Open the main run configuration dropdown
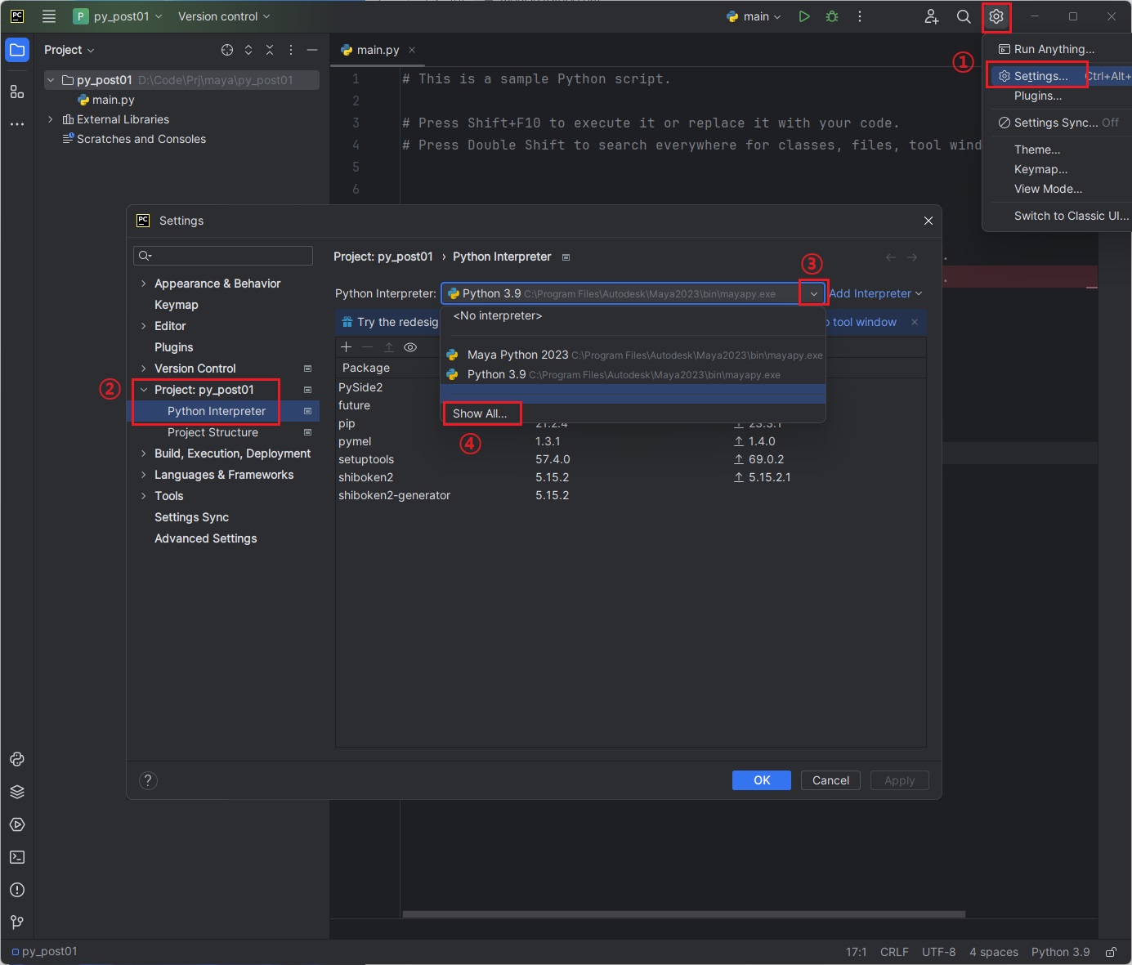Image resolution: width=1132 pixels, height=965 pixels. click(x=754, y=16)
